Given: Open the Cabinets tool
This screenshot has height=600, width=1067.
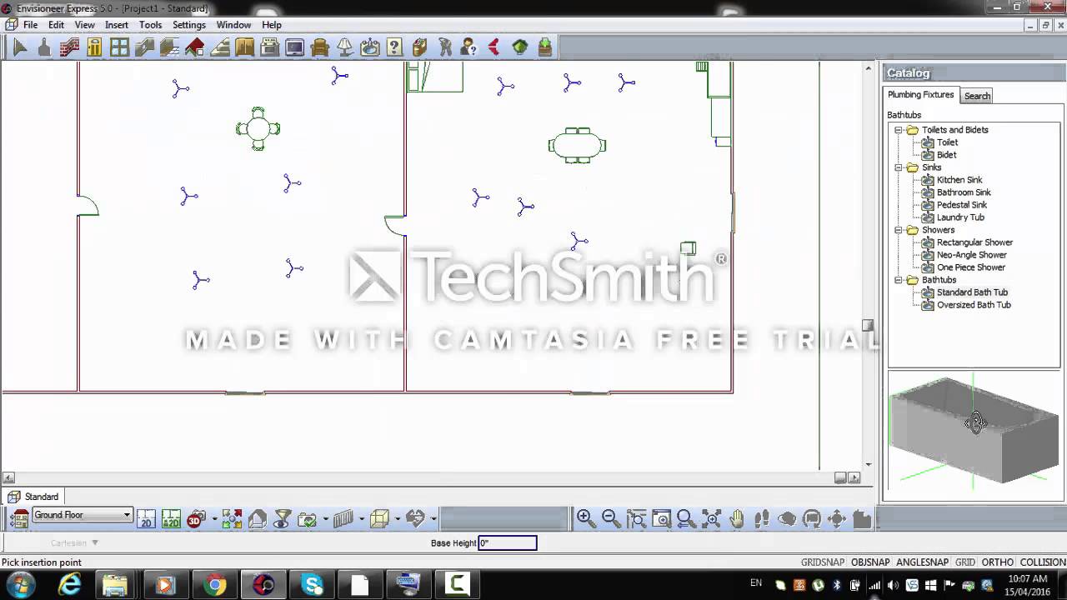Looking at the screenshot, I should 244,47.
